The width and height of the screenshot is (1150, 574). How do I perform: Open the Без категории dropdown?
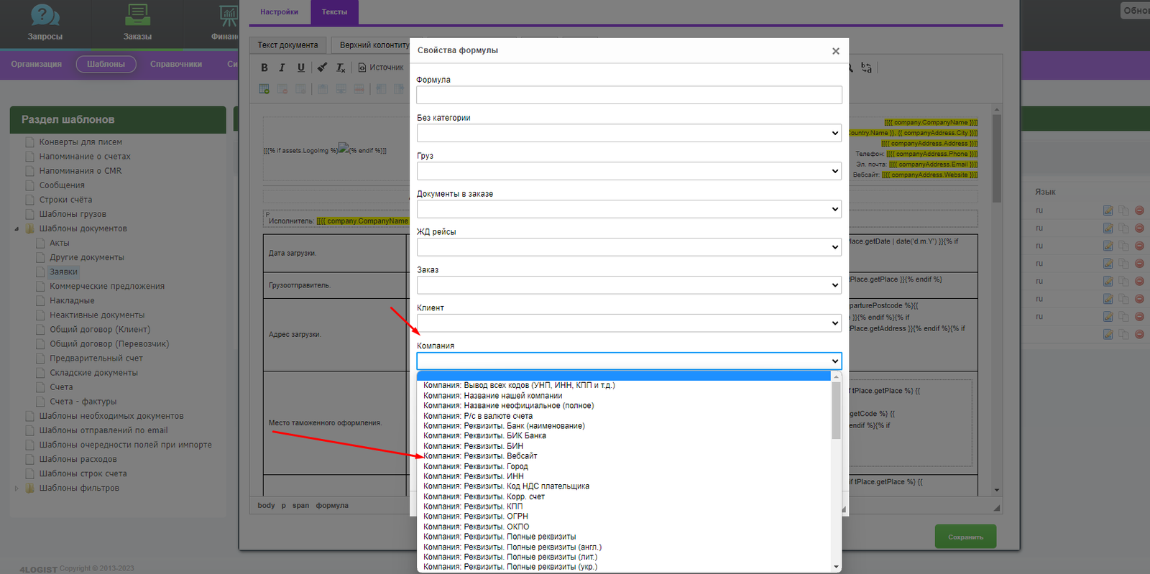[x=629, y=133]
